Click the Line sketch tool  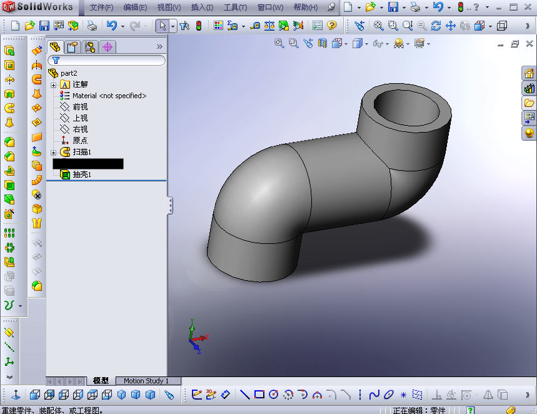coord(244,395)
